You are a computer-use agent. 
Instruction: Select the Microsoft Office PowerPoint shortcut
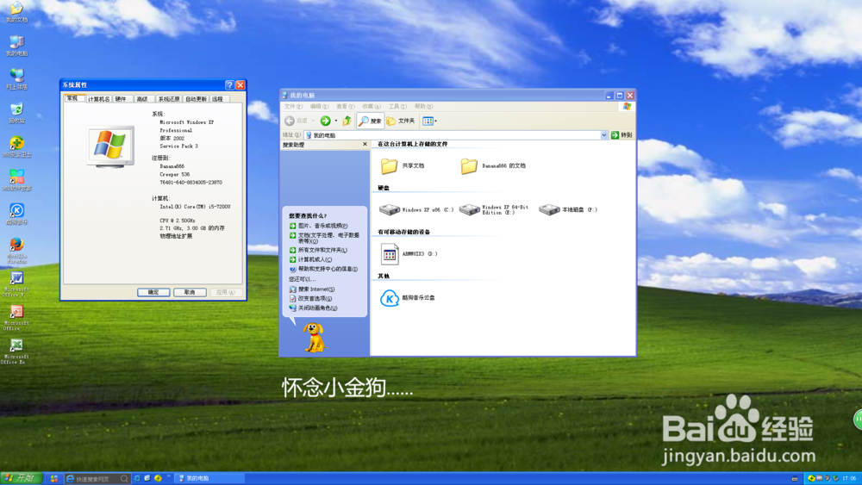click(16, 318)
